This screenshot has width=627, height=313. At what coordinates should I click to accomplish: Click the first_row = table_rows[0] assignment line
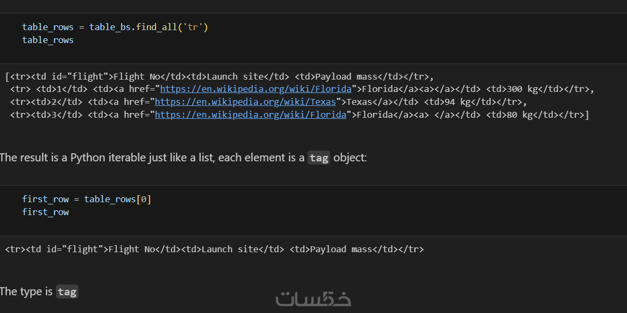coord(86,199)
